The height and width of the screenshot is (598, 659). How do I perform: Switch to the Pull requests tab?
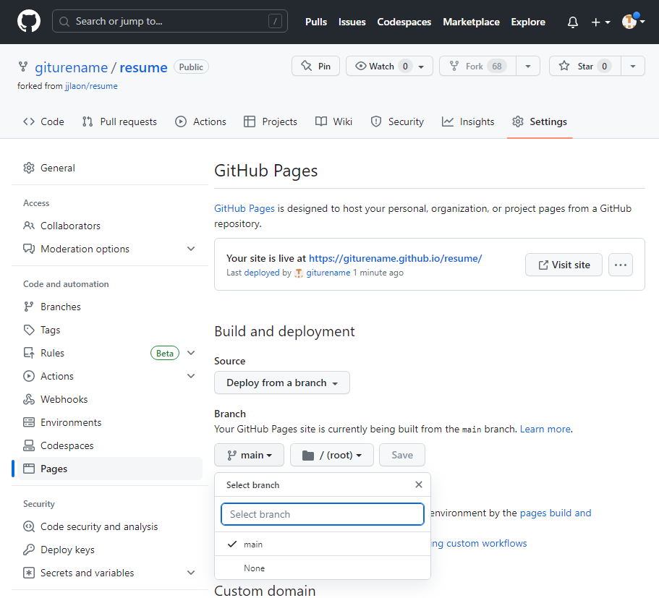tap(120, 122)
